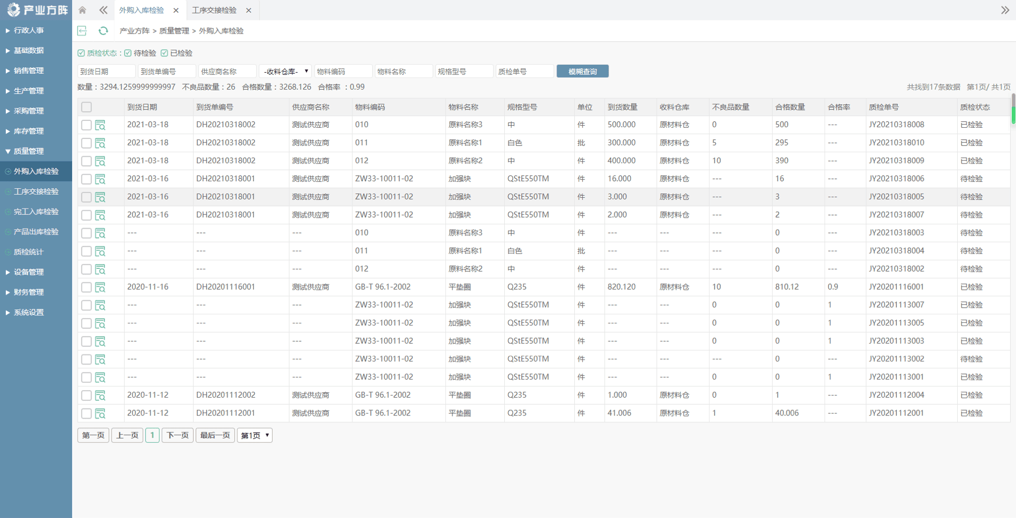Viewport: 1016px width, 518px height.
Task: Click the double left arrow tab scroller
Action: [x=103, y=10]
